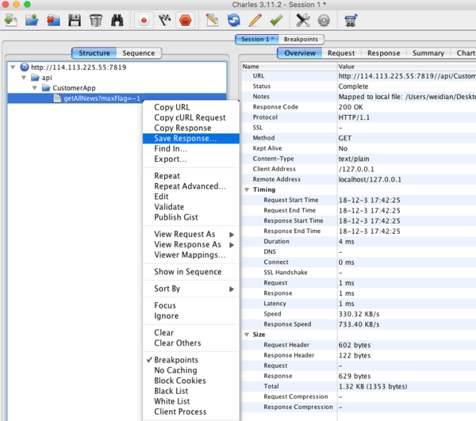
Task: Open Find with binoculars icon
Action: tap(117, 21)
